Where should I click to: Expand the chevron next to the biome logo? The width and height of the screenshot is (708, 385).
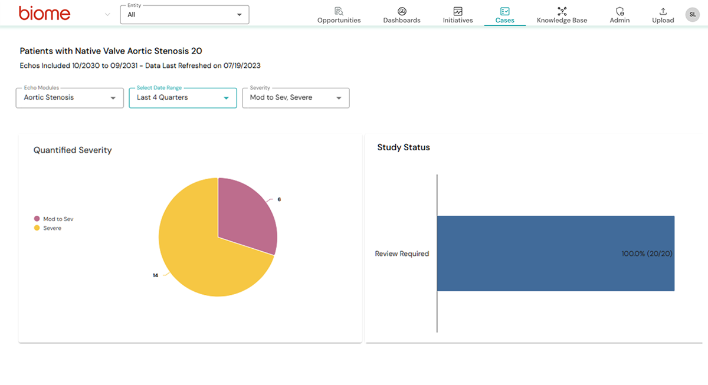[x=107, y=14]
